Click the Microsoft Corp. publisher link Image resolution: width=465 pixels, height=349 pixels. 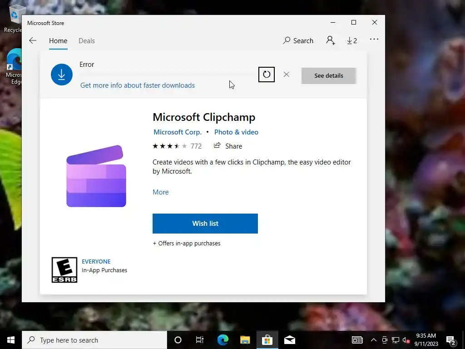178,132
